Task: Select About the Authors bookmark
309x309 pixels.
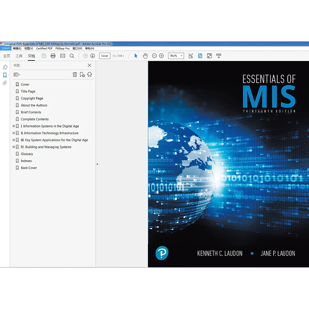Action: point(34,105)
